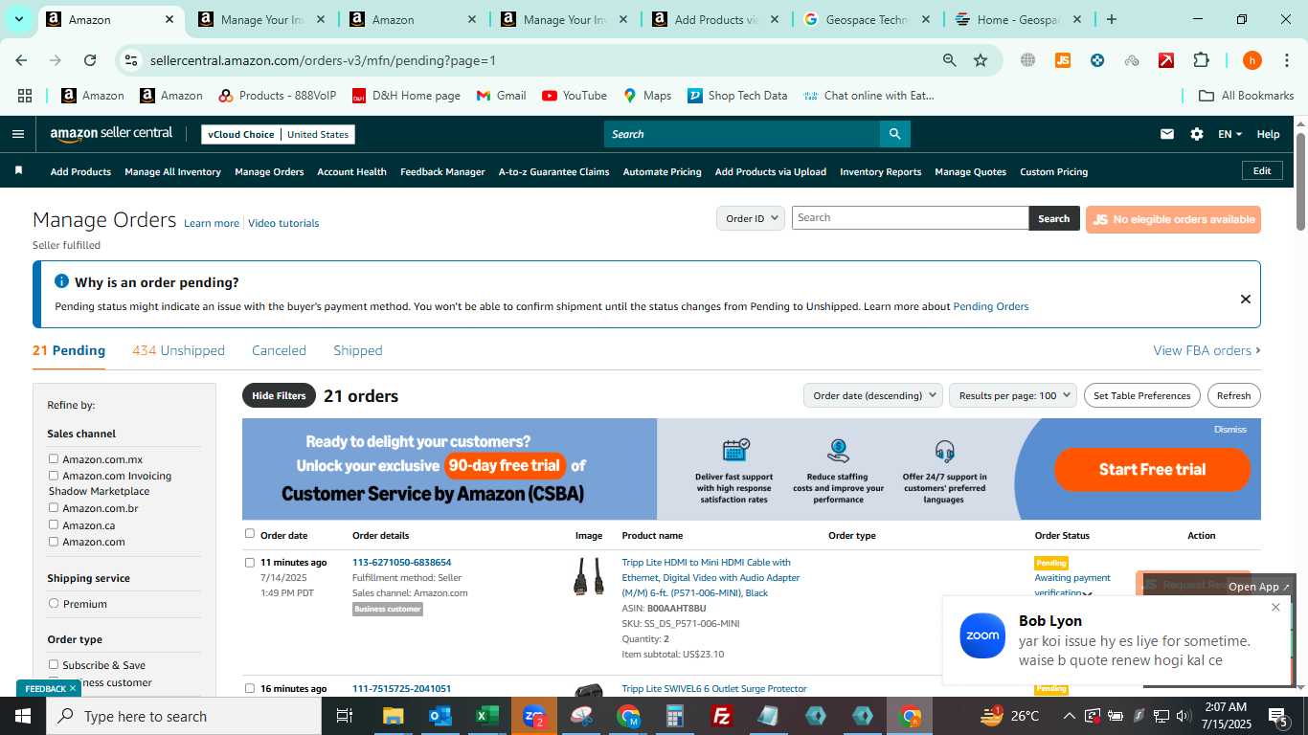Check the Amazon.com sales channel
1308x735 pixels.
(x=54, y=542)
